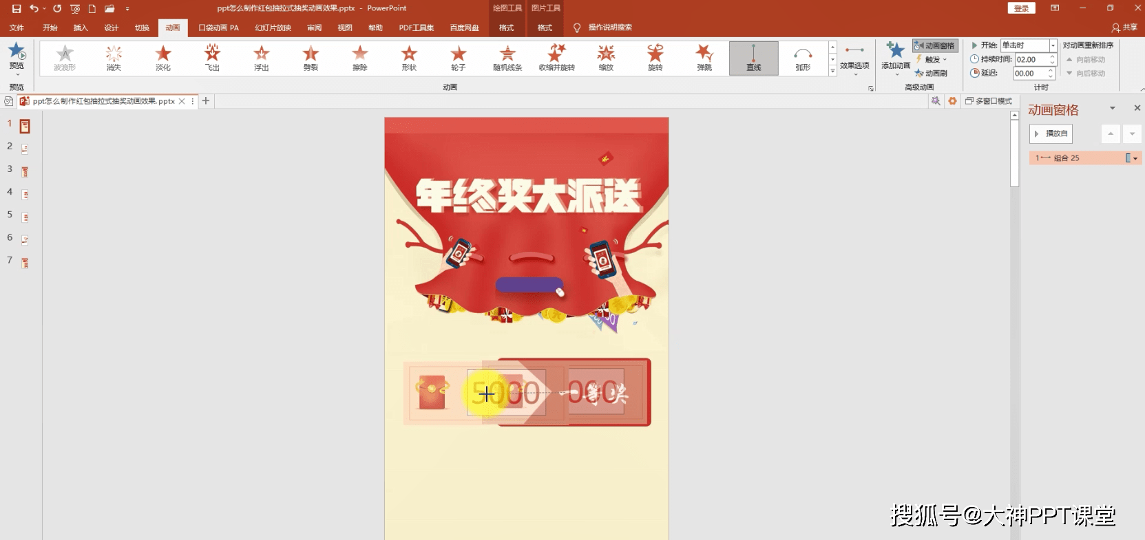This screenshot has width=1145, height=540.
Task: Open the Animation Pane options chevron
Action: point(1113,108)
